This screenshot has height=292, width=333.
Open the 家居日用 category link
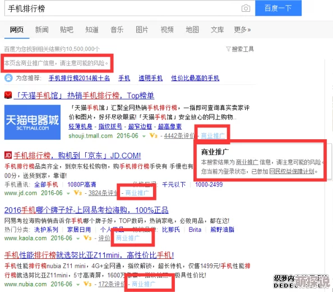tap(79, 230)
